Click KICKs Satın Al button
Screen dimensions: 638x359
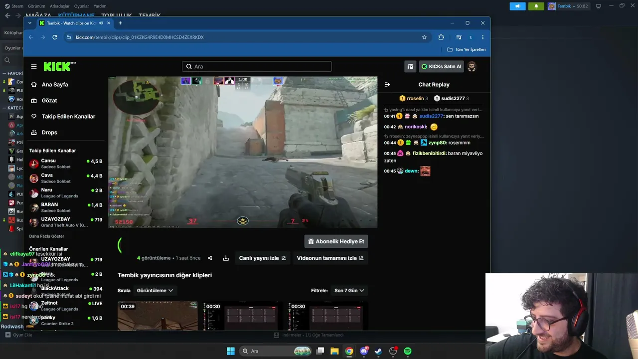[x=441, y=66]
